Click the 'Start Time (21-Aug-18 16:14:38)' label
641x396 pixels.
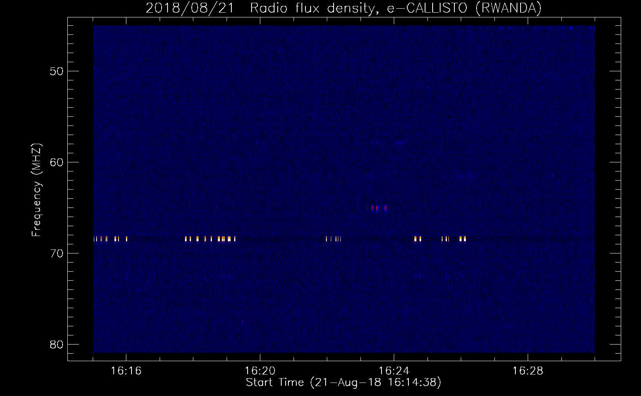pyautogui.click(x=343, y=383)
